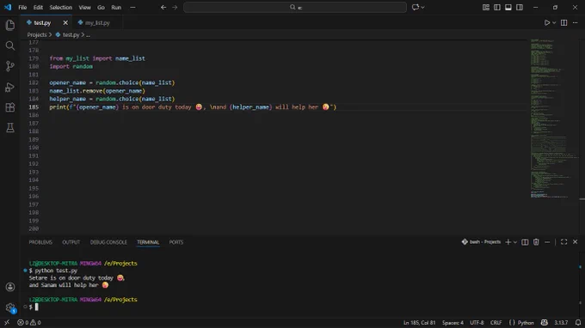Go back with the navigation arrow
Viewport: 585px width, 328px height.
(163, 8)
